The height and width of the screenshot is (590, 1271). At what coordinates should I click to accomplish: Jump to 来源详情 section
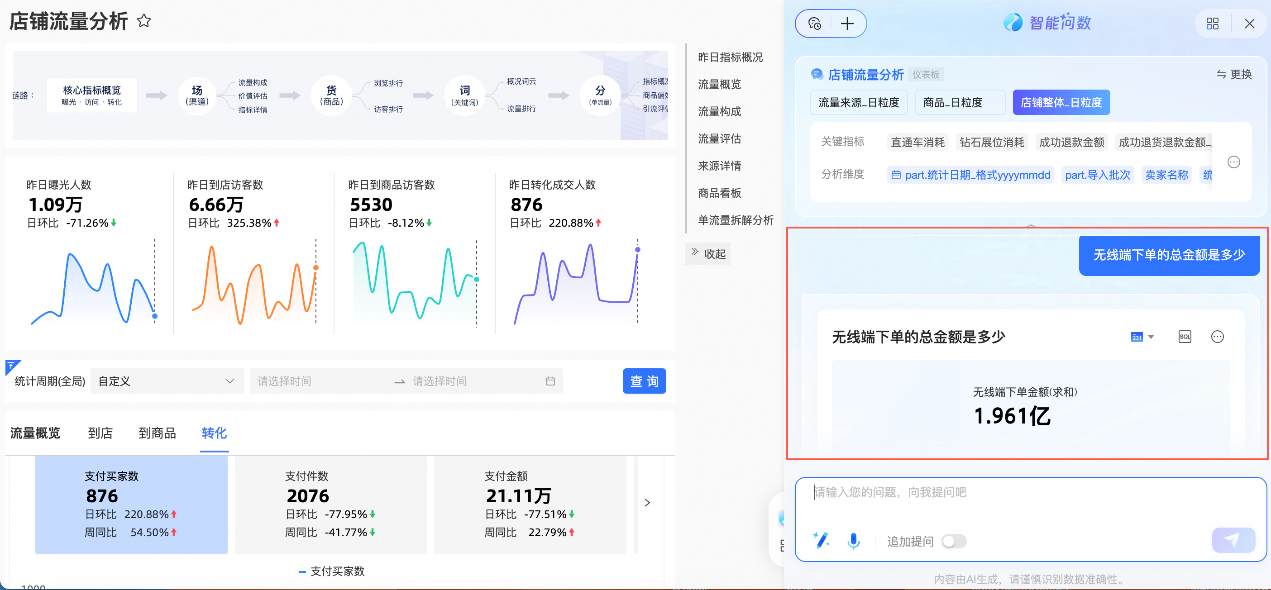click(719, 166)
